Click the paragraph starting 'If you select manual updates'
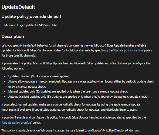The height and width of the screenshot is (135, 159). point(71,107)
